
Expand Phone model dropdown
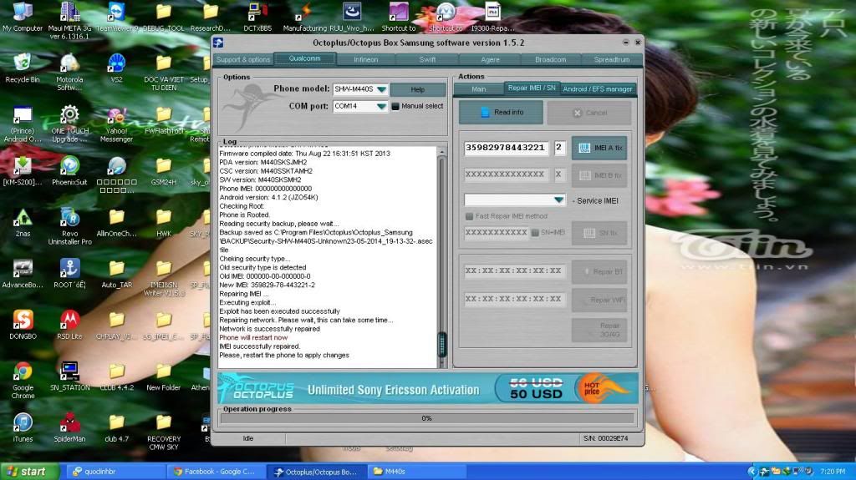pyautogui.click(x=381, y=89)
